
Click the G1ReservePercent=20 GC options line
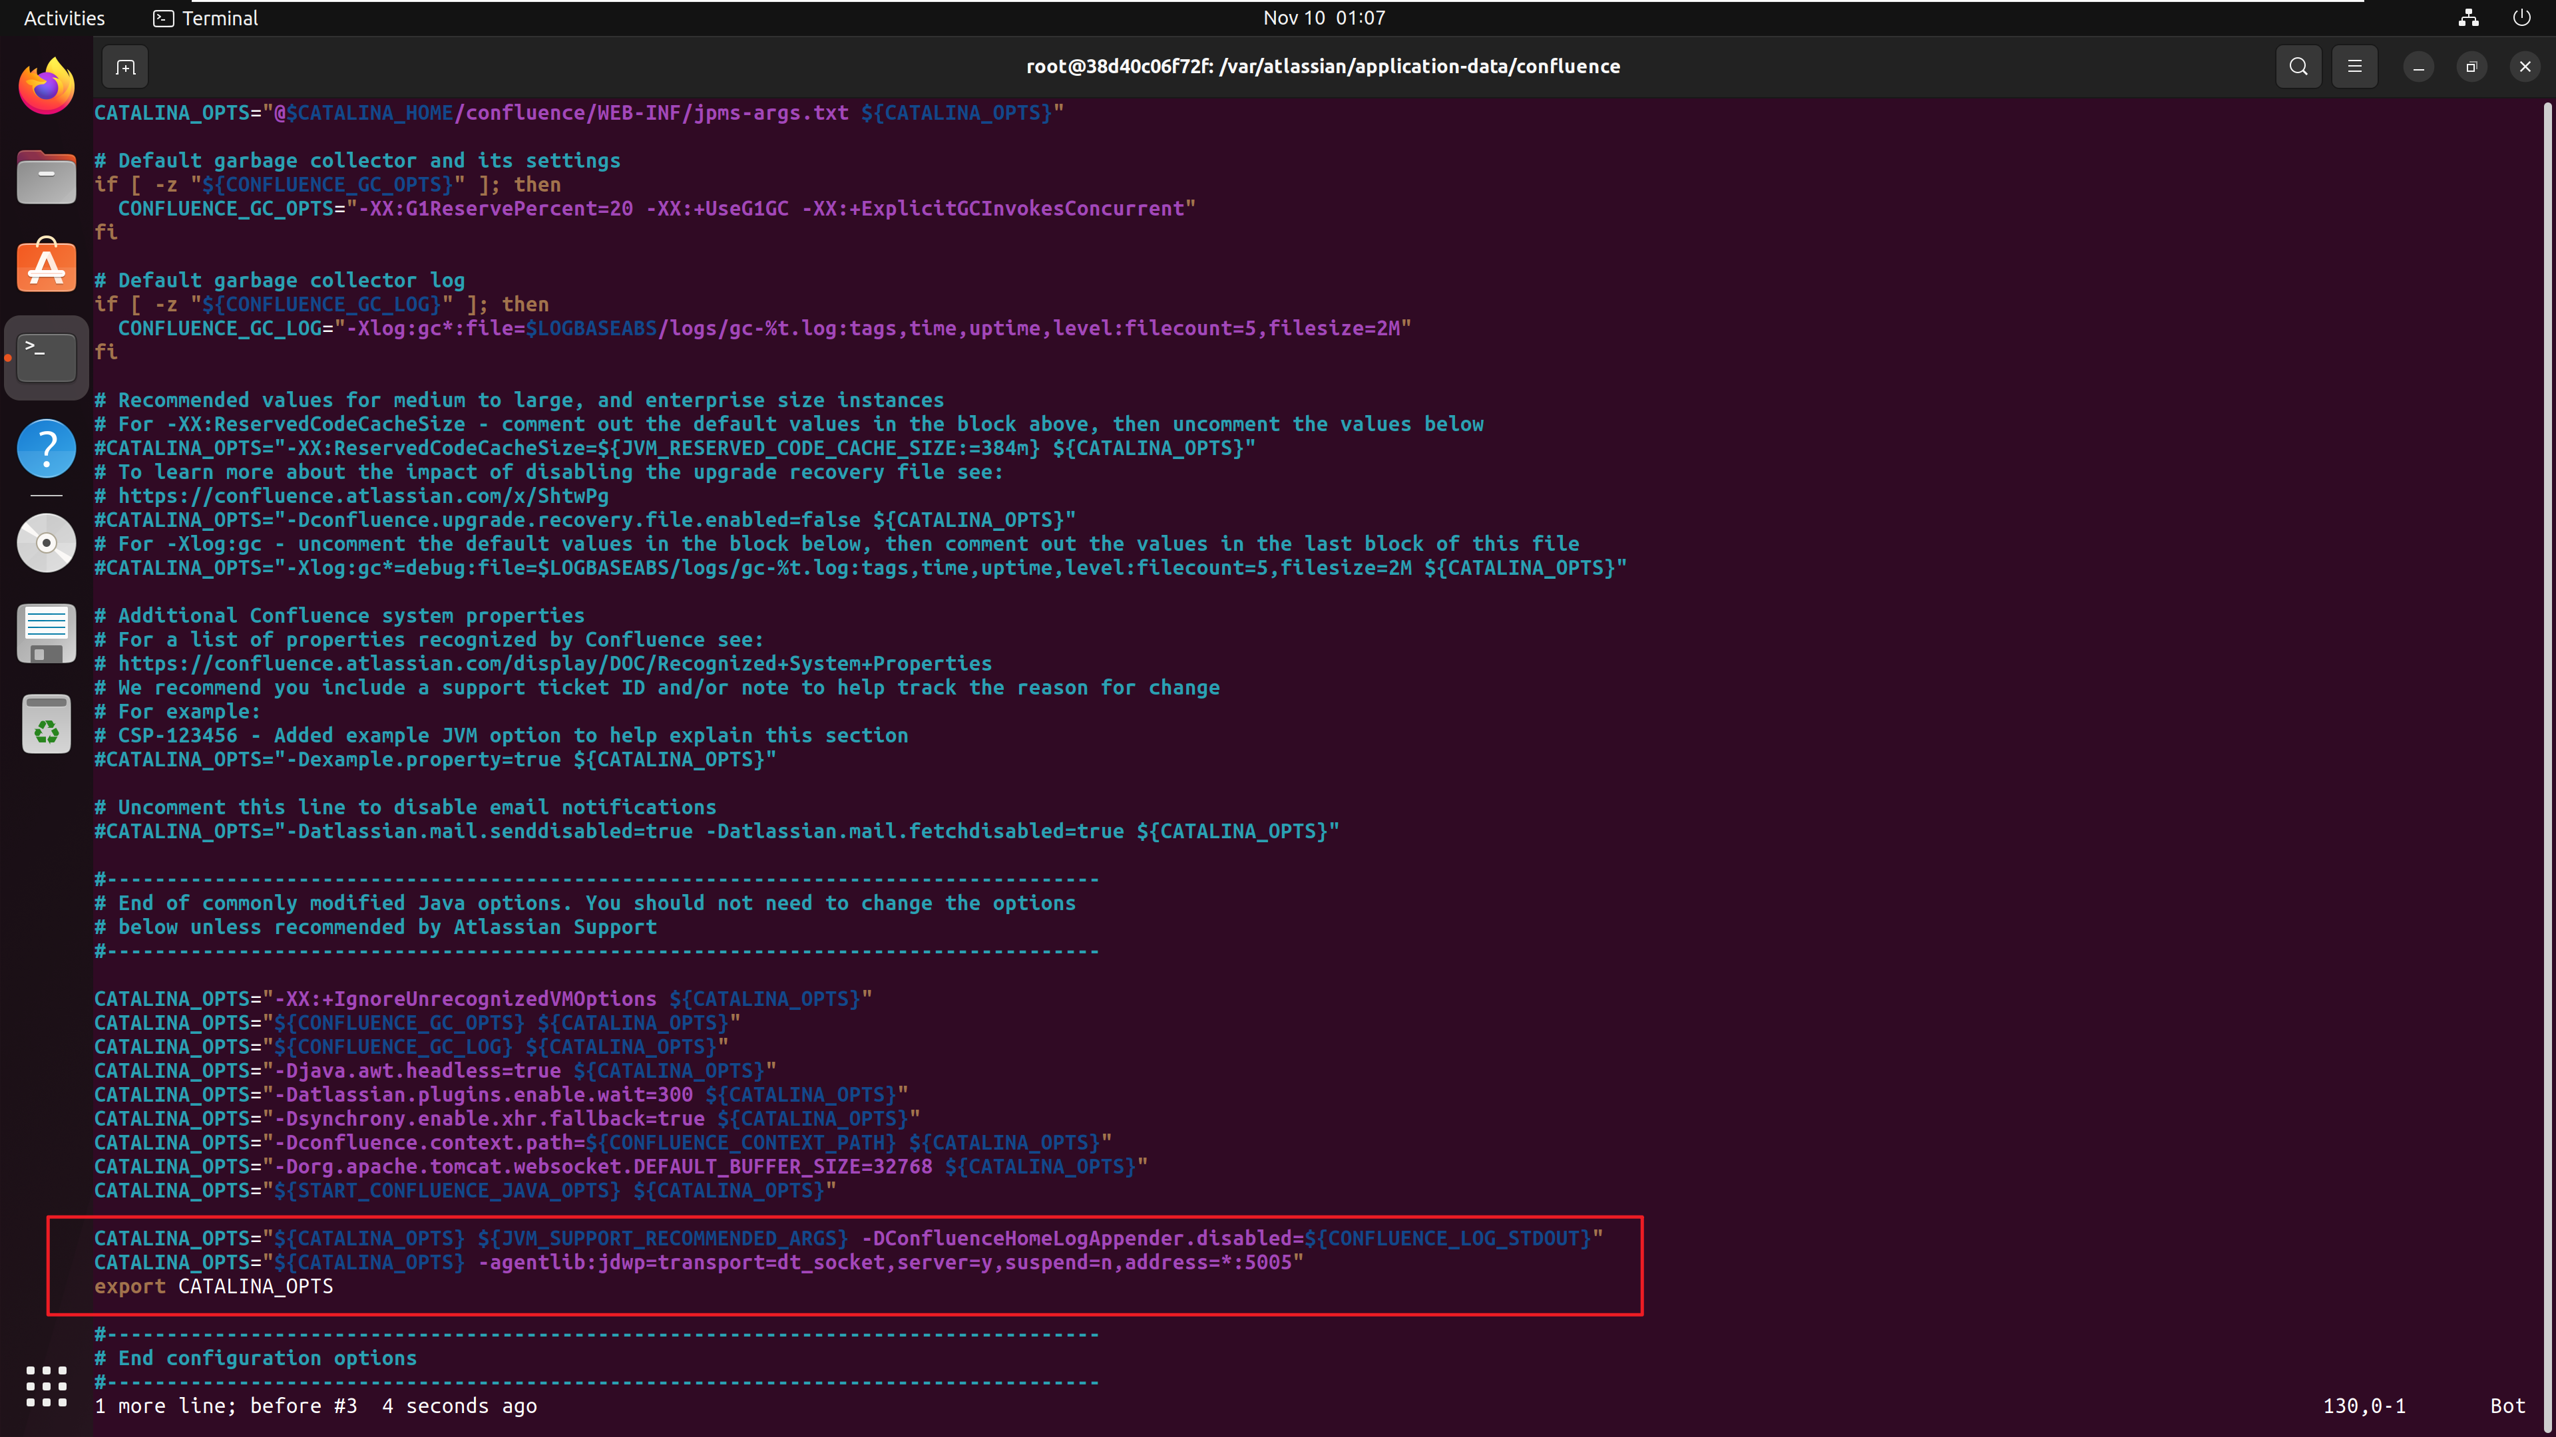tap(657, 208)
